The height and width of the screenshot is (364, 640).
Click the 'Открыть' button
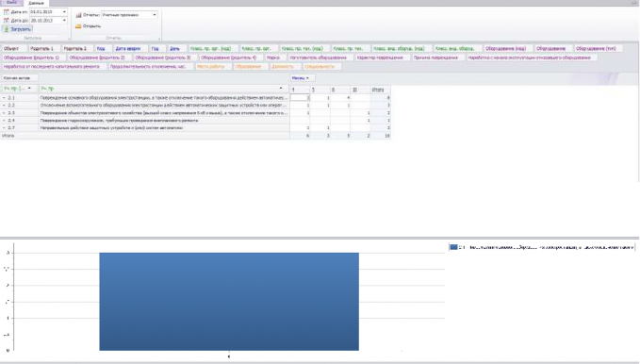[89, 26]
